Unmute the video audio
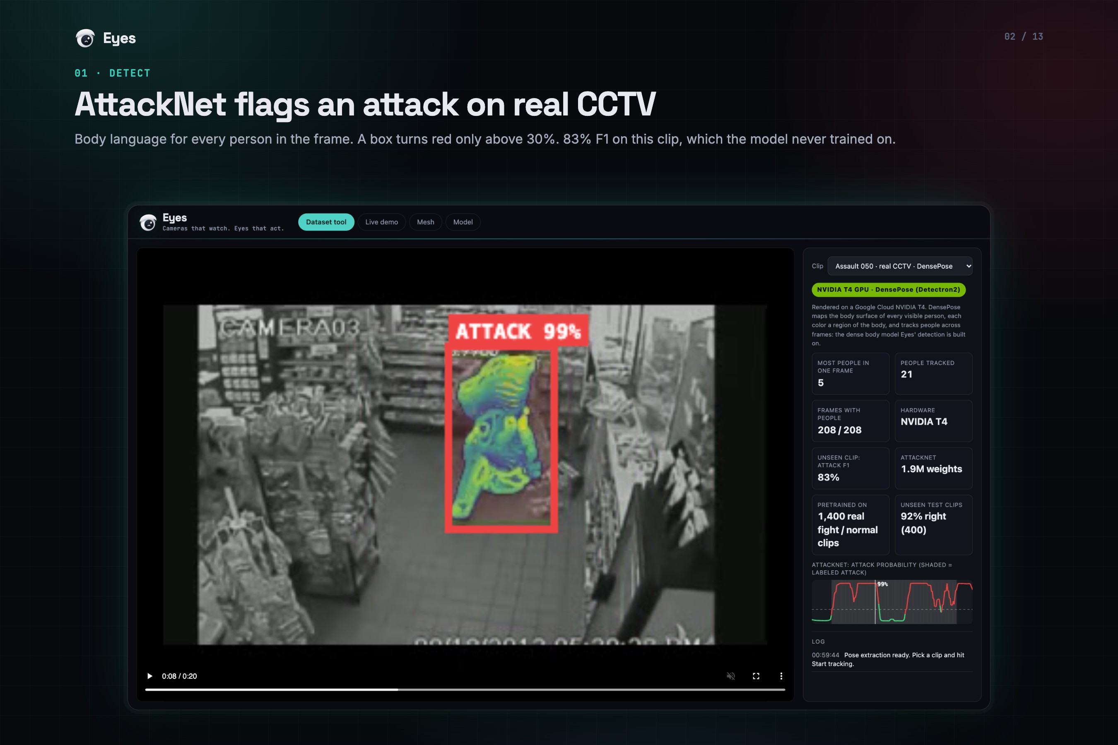 point(730,676)
